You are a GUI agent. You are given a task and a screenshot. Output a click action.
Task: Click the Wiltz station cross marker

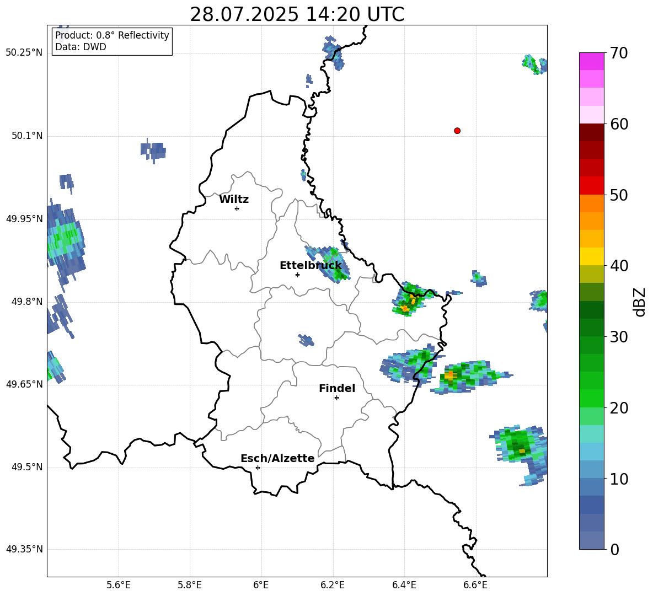[237, 208]
